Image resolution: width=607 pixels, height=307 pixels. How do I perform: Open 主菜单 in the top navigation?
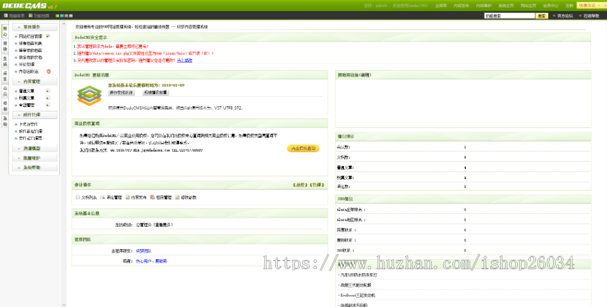point(441,6)
